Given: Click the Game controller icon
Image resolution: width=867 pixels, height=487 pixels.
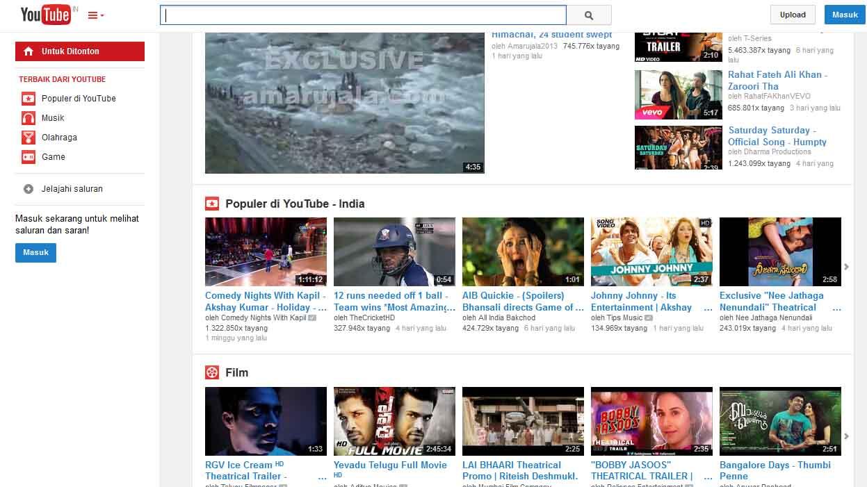Looking at the screenshot, I should click(29, 157).
